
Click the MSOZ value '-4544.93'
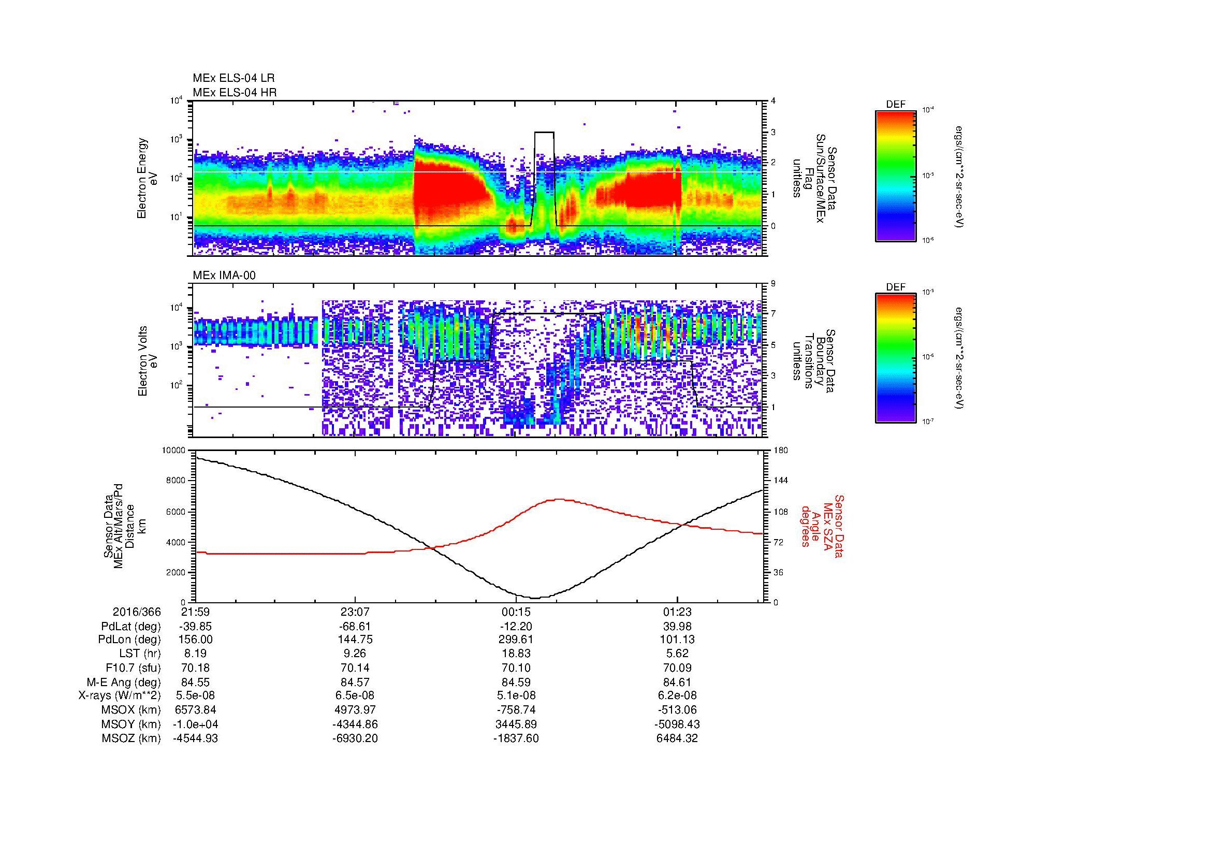196,738
